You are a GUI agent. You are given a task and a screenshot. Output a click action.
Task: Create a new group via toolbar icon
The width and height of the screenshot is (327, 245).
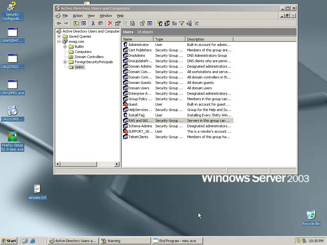point(167,23)
